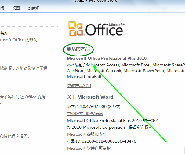
Task: Open Microsoft 客服和支持 link
Action: coord(87,134)
